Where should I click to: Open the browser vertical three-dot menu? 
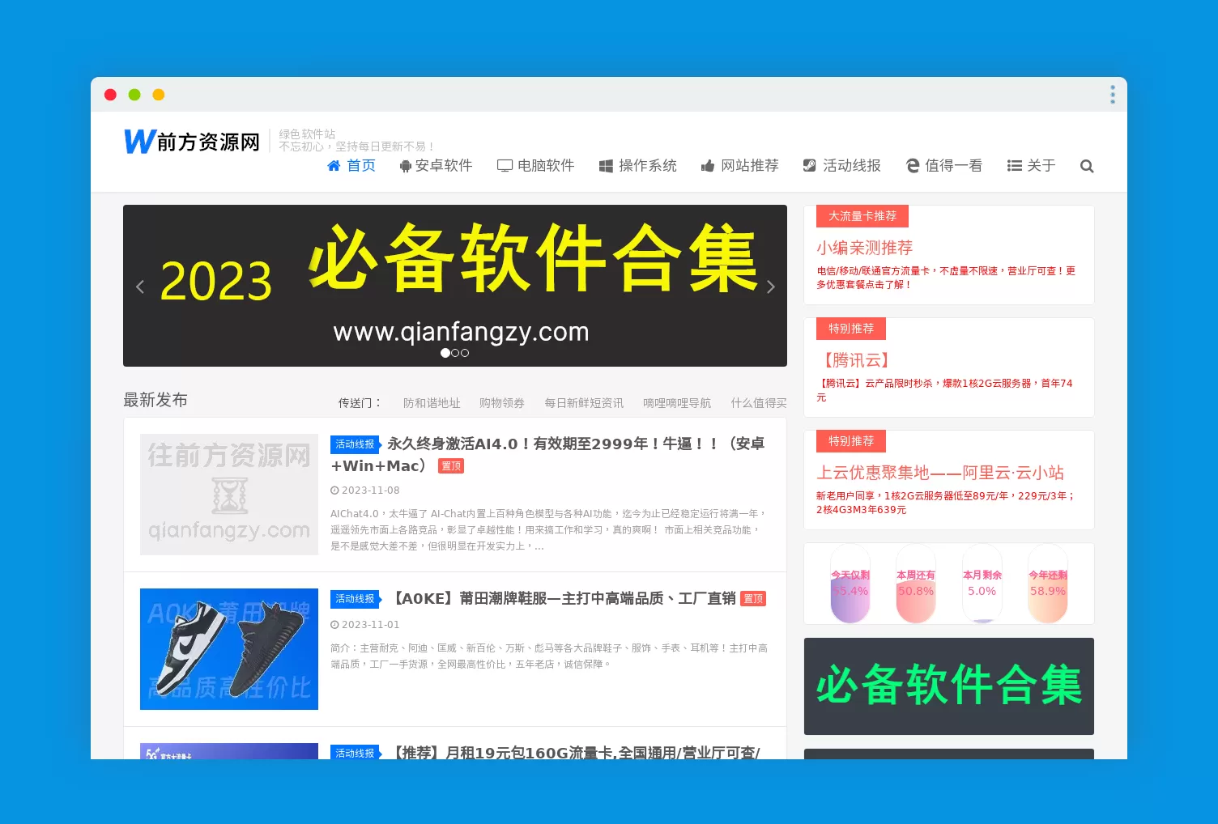click(x=1113, y=94)
